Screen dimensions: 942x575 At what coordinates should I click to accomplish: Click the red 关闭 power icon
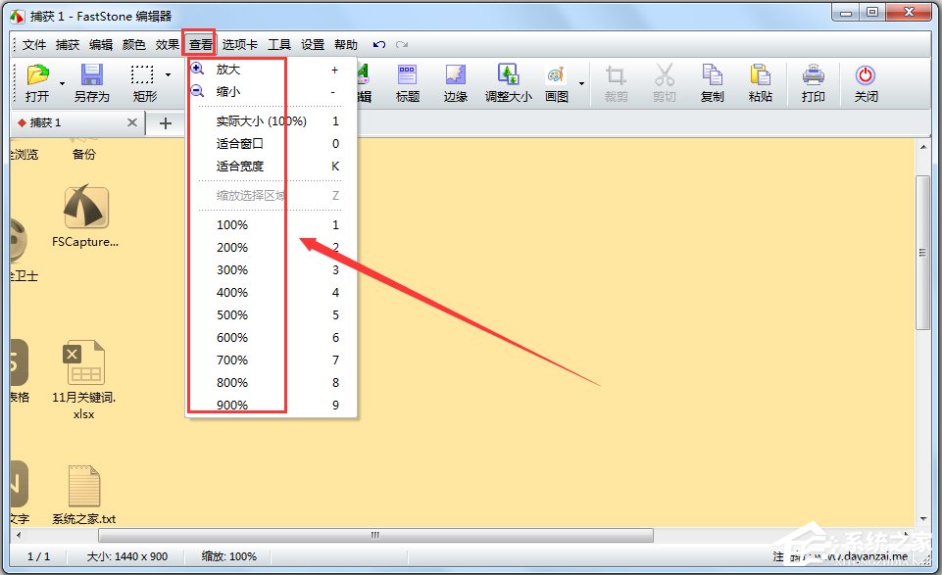[866, 83]
